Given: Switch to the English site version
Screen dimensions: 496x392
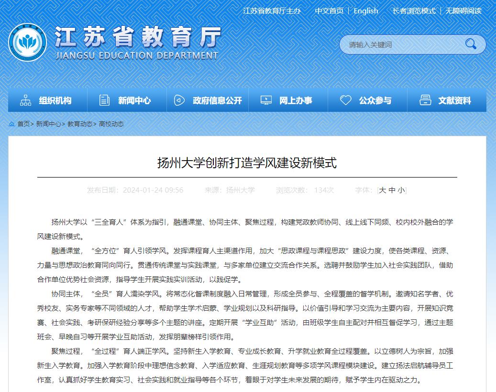Looking at the screenshot, I should point(365,11).
